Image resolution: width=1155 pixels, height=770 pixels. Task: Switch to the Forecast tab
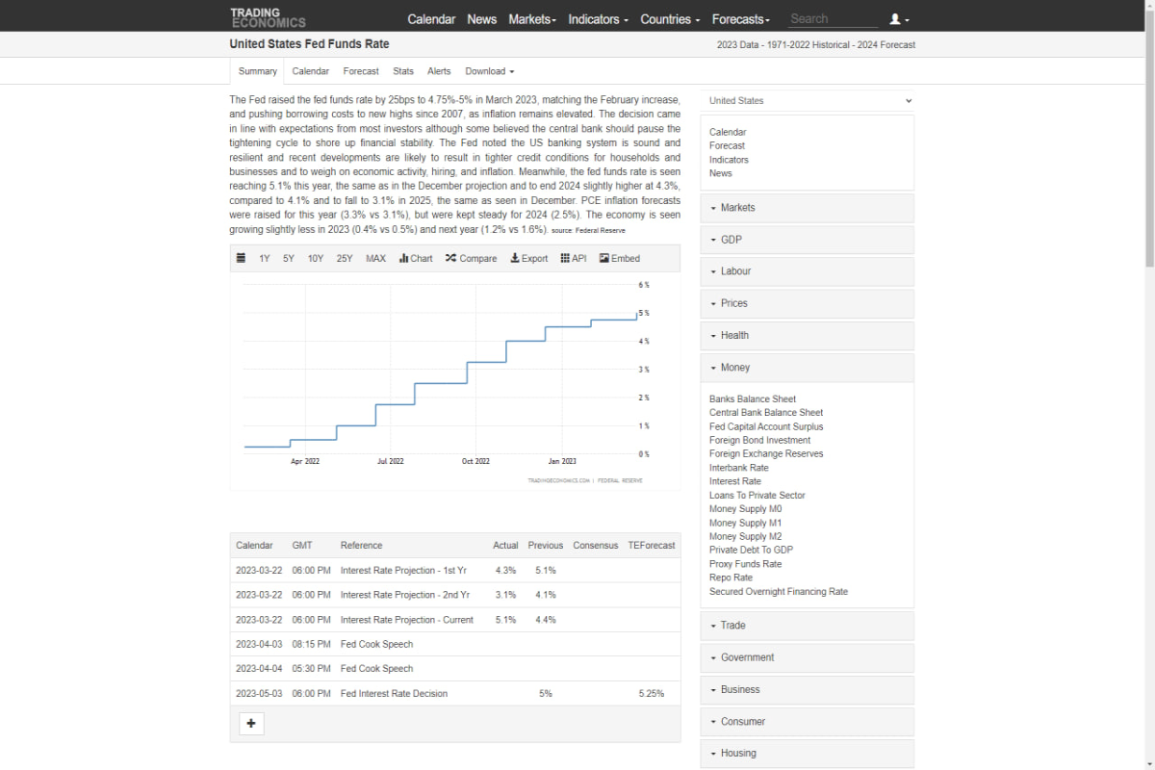click(x=361, y=71)
